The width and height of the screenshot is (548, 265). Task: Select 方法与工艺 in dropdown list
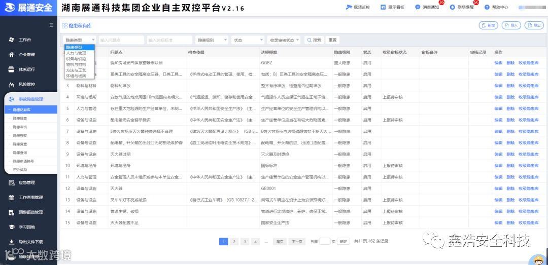(80, 70)
